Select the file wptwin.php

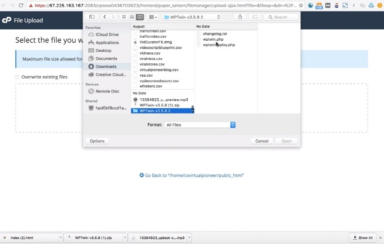coord(213,39)
